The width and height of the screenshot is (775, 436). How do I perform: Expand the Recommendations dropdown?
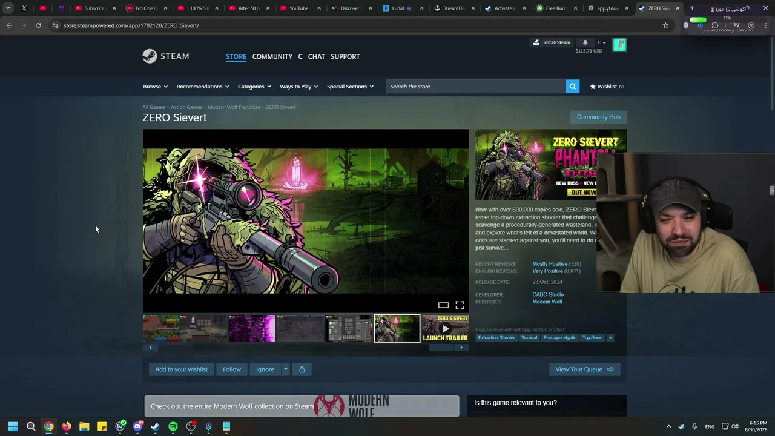coord(203,87)
